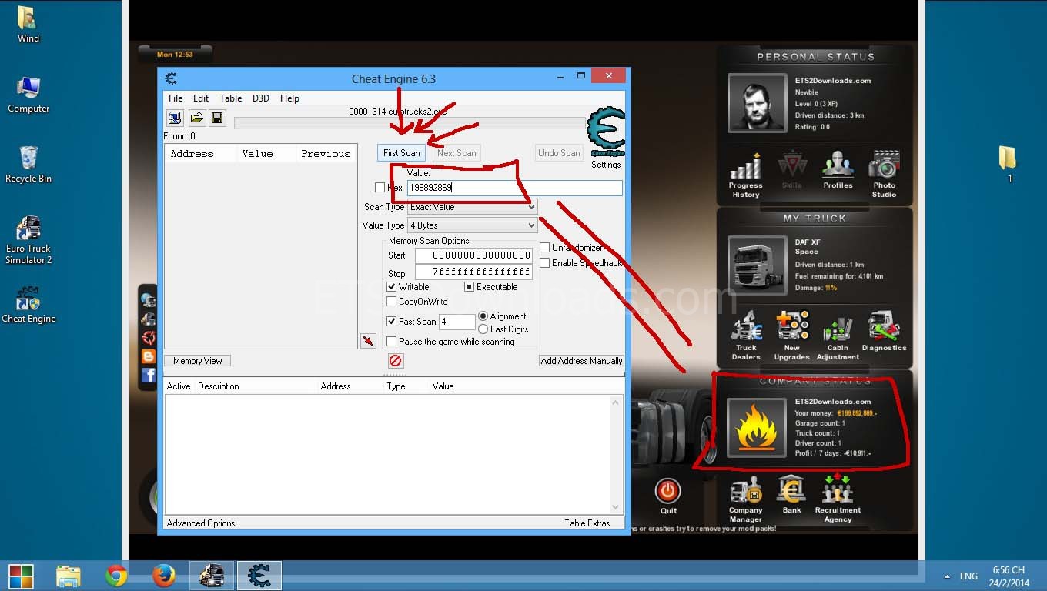Expand Advanced Options in Cheat Engine
The height and width of the screenshot is (591, 1047).
200,523
